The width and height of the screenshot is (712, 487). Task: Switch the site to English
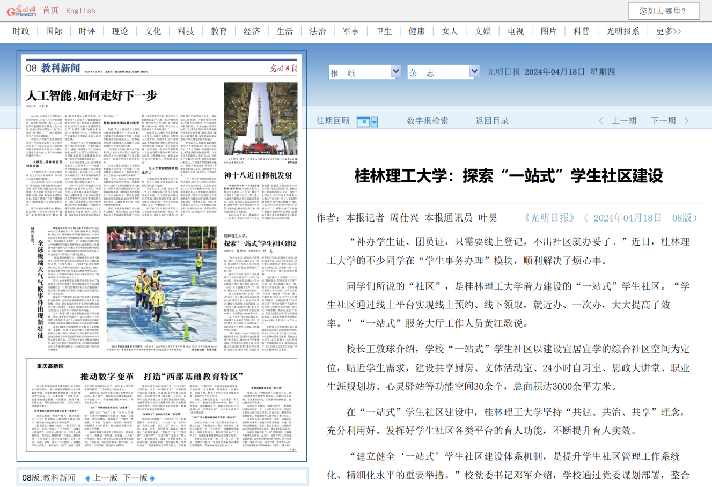(80, 11)
